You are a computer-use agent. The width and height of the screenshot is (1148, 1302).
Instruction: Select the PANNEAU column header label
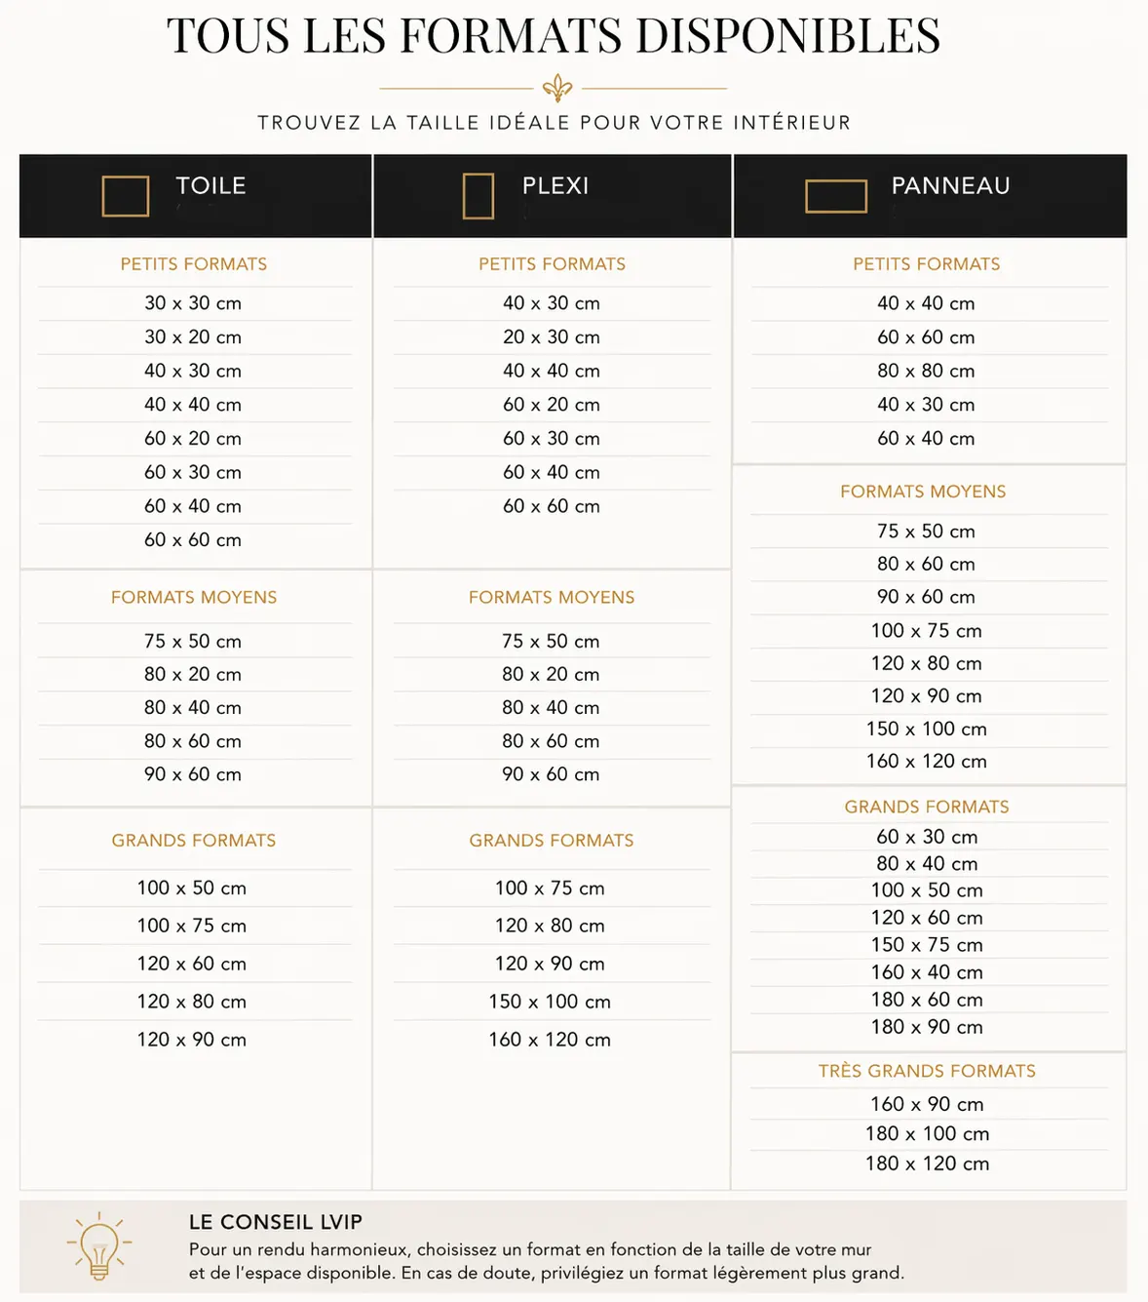(x=950, y=185)
